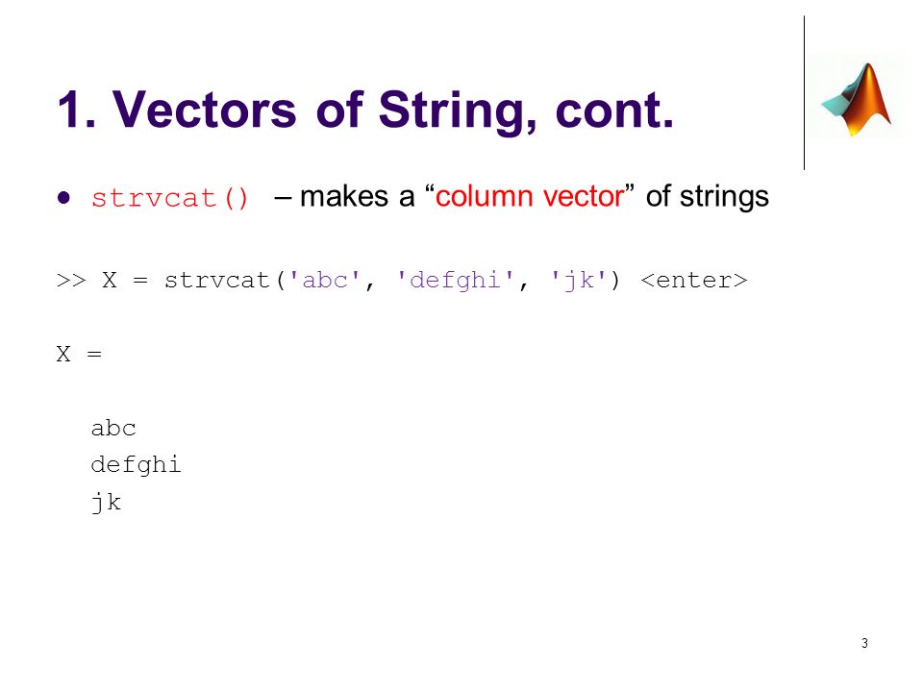Click the bullet point before strvcat()
This screenshot has width=923, height=692.
pyautogui.click(x=63, y=198)
